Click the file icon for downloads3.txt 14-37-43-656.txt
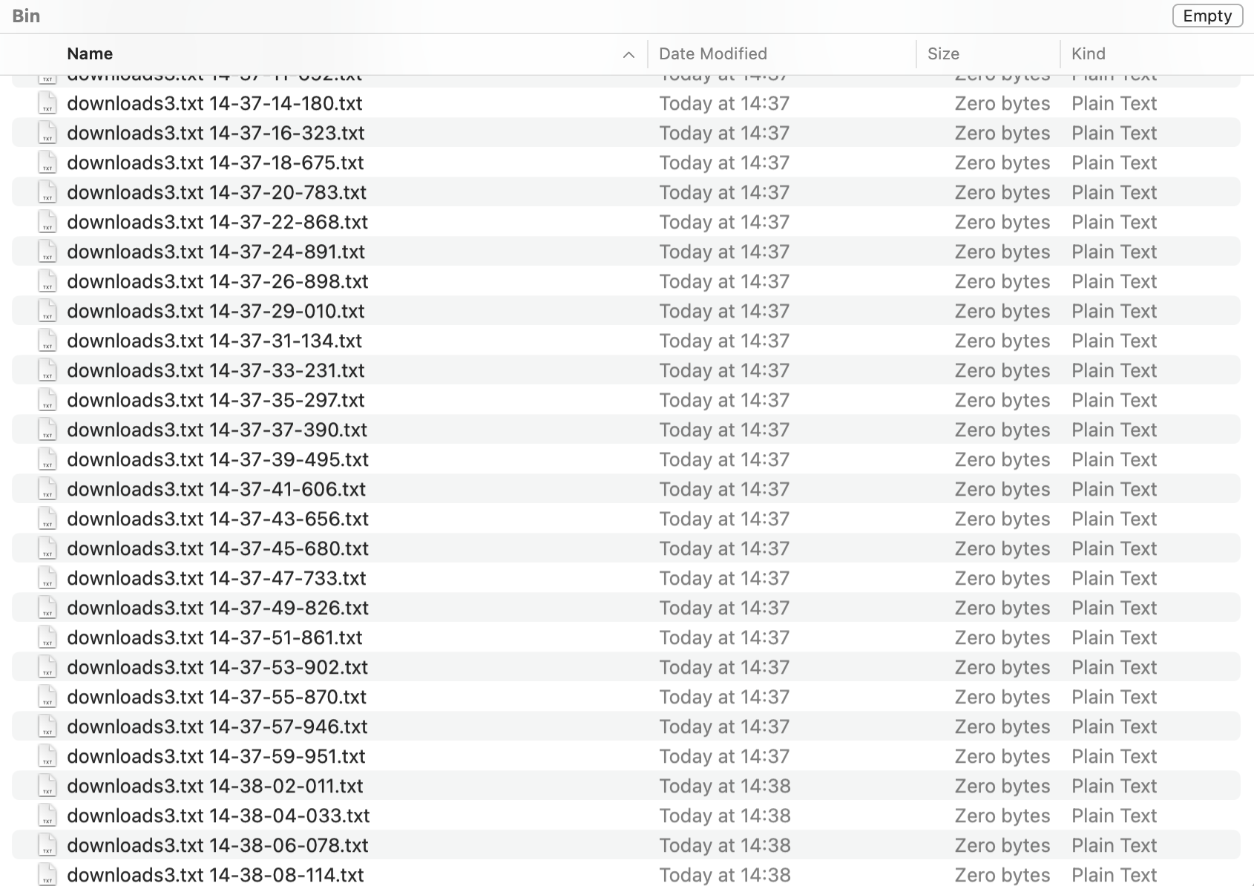 click(47, 519)
